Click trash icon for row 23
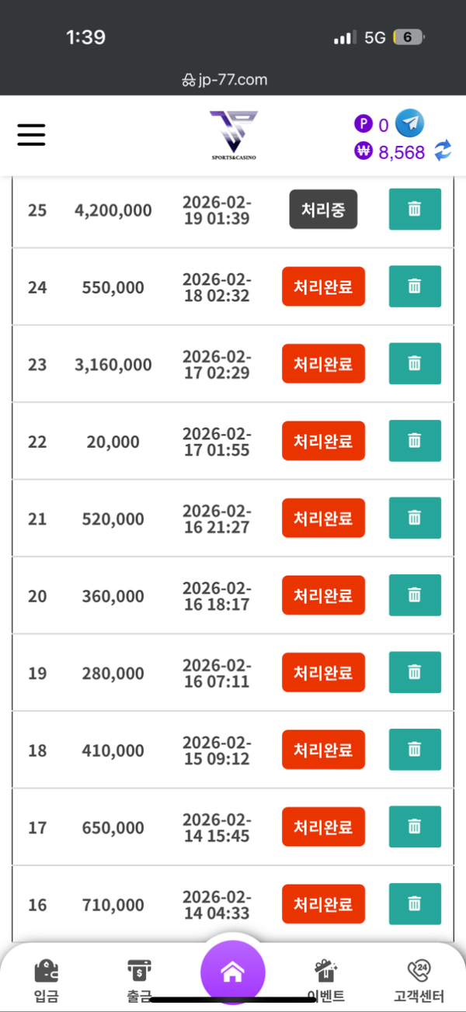Image resolution: width=466 pixels, height=1012 pixels. (415, 363)
